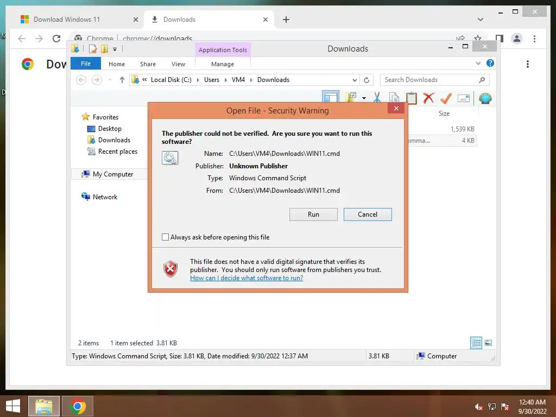Click Properties icon in quick access toolbar

92,49
